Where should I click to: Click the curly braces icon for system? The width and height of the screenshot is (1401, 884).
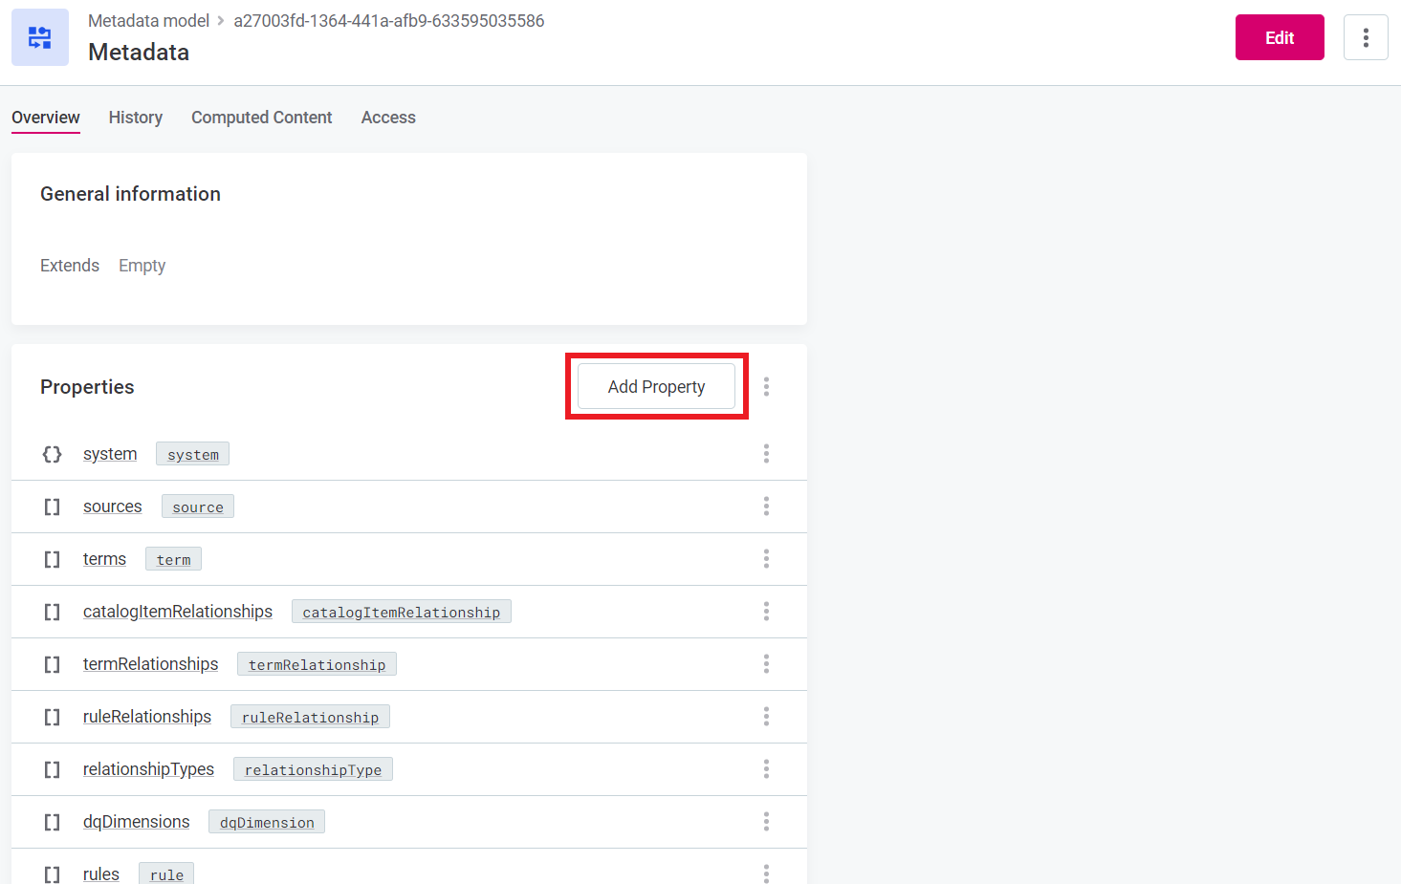coord(52,454)
